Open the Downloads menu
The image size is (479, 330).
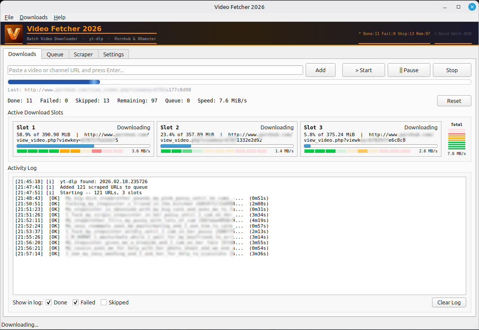(33, 17)
